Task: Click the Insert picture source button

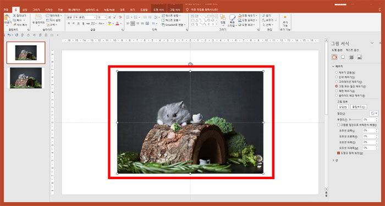Action: (x=343, y=107)
